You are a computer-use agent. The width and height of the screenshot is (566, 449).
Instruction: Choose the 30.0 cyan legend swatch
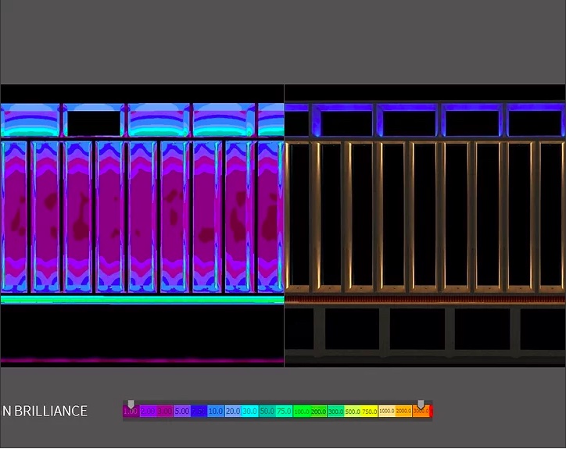click(x=250, y=412)
